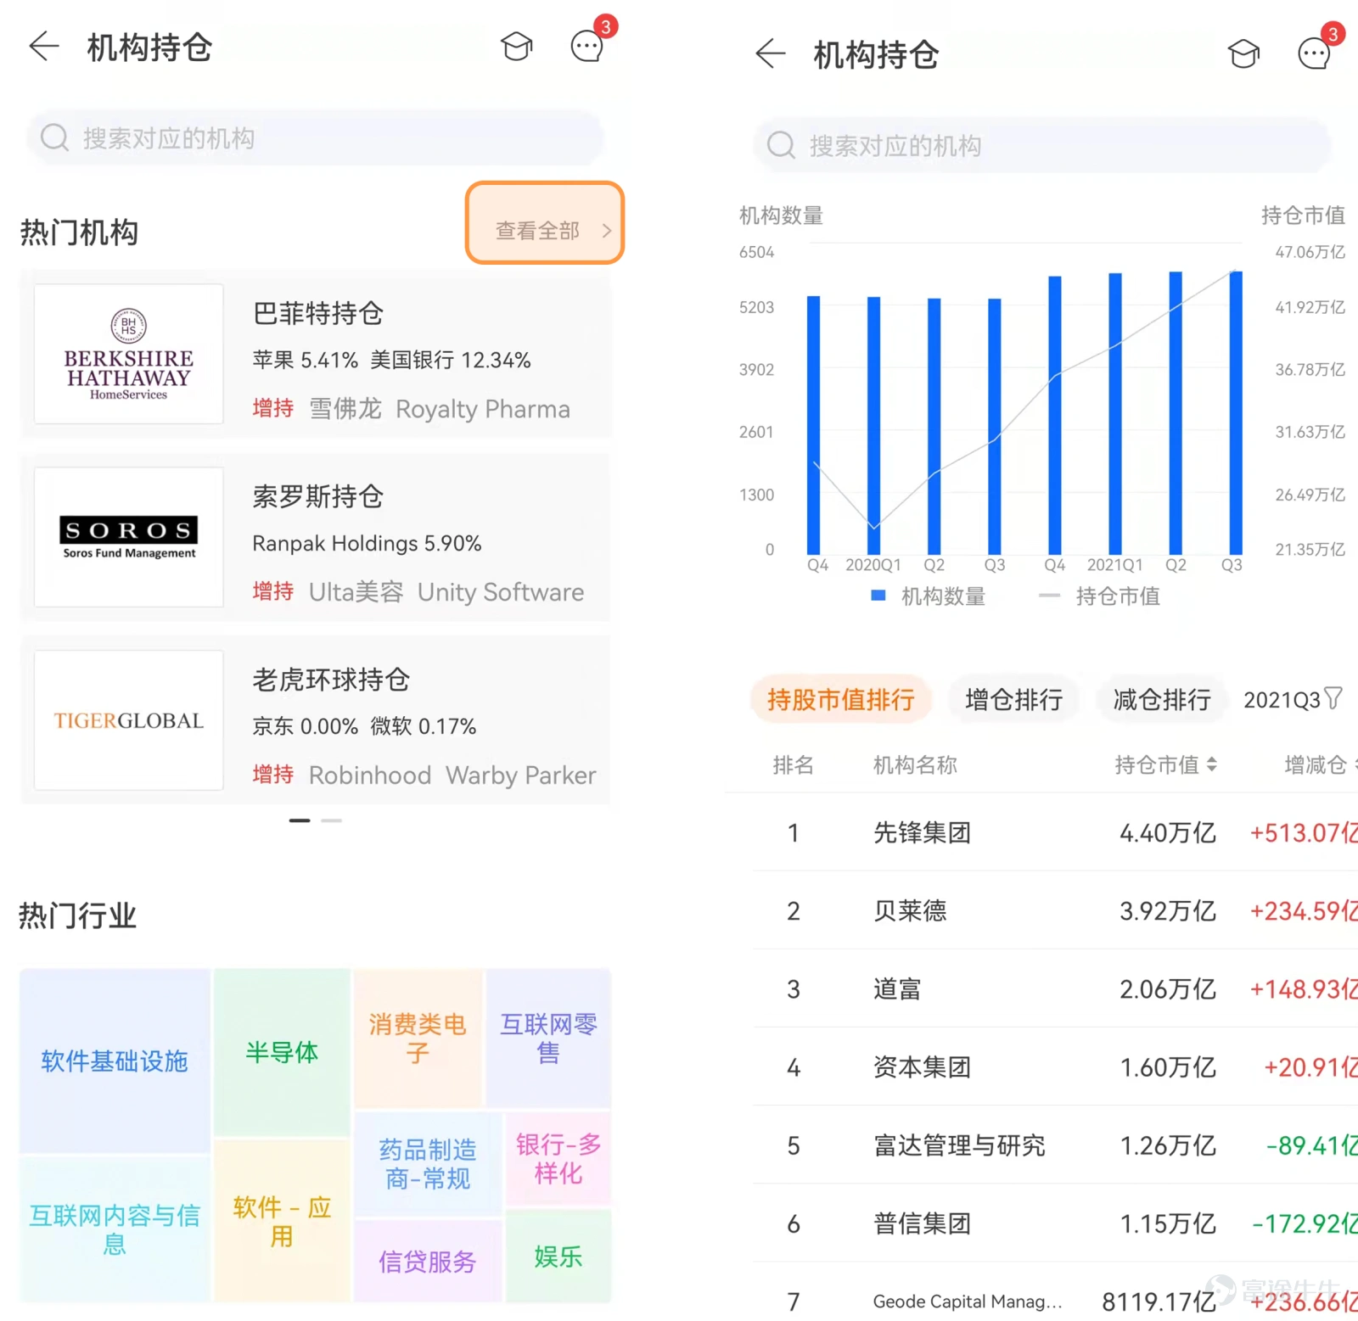Open 资本集团 ranking row
The width and height of the screenshot is (1358, 1321).
point(1055,1066)
